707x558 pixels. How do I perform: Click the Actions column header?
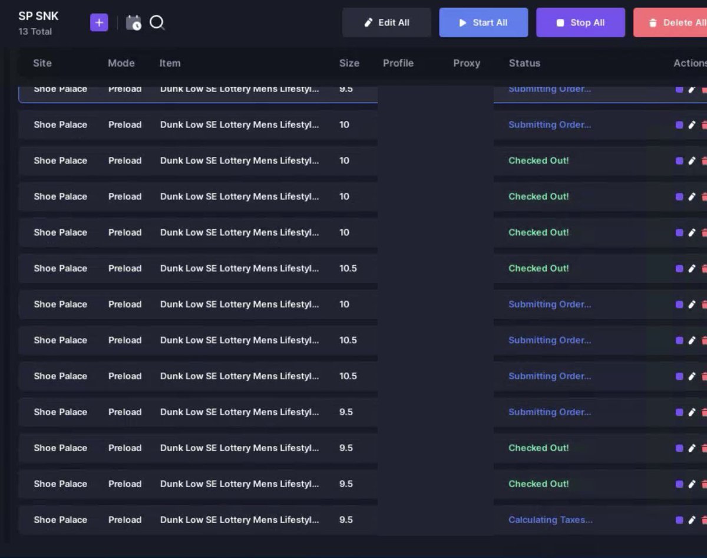coord(690,63)
